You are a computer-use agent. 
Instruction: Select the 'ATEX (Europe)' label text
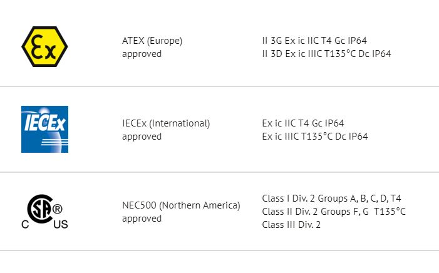tap(152, 41)
